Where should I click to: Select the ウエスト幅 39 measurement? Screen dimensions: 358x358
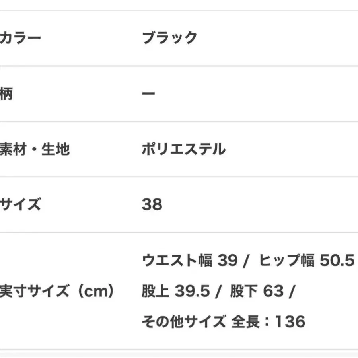(190, 260)
